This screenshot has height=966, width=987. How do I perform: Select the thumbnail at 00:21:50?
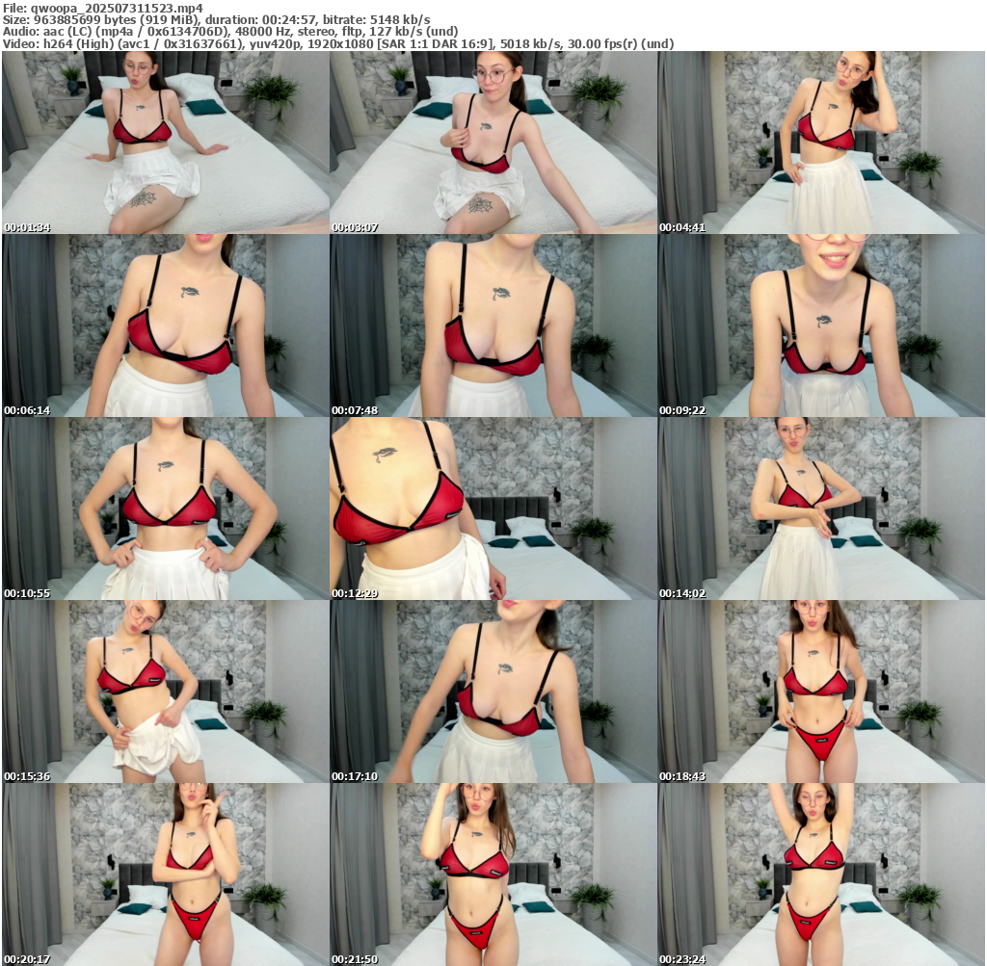click(x=493, y=875)
